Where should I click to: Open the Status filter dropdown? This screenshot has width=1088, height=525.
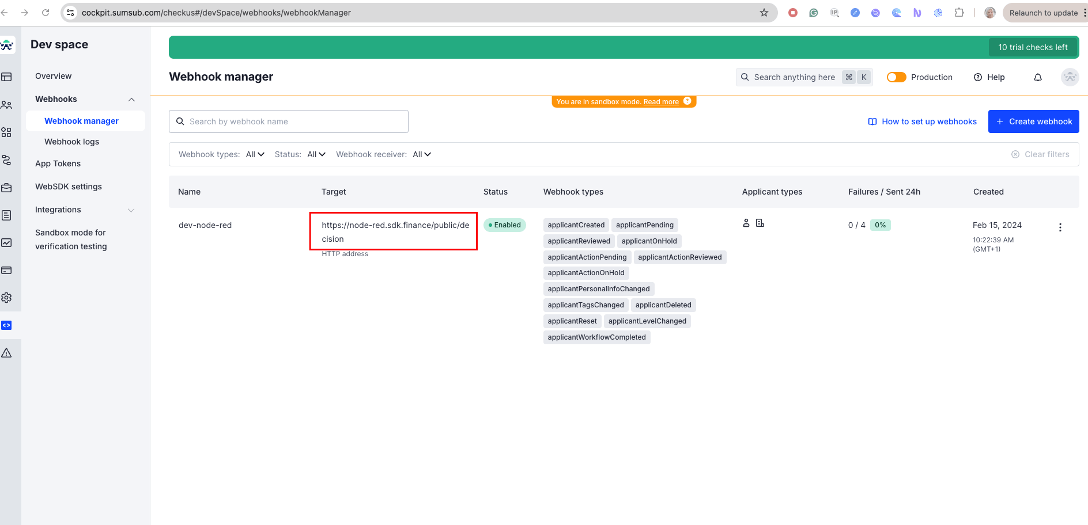click(316, 154)
